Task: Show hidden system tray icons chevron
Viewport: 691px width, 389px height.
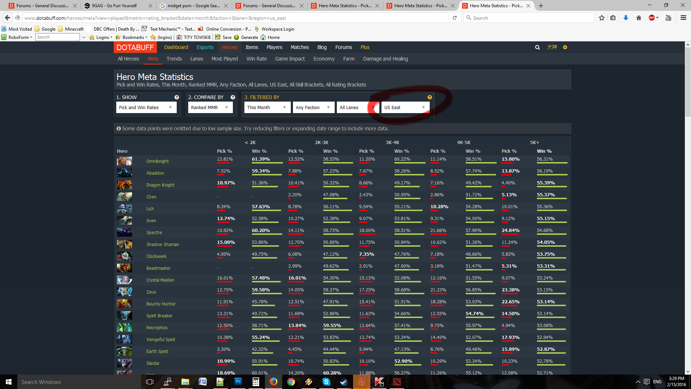Action: (638, 382)
